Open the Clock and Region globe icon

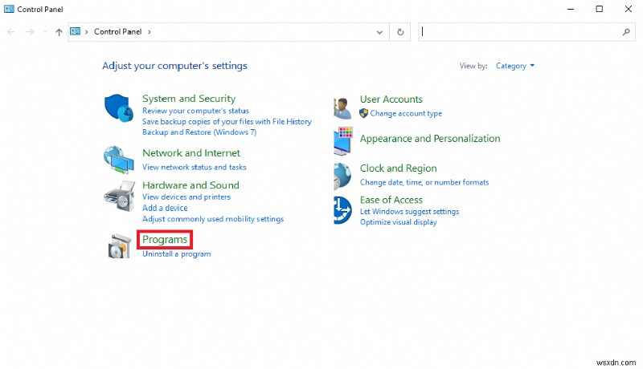(342, 176)
